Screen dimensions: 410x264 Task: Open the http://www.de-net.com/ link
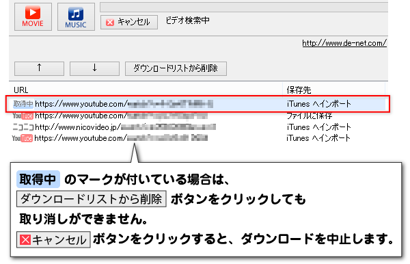344,43
